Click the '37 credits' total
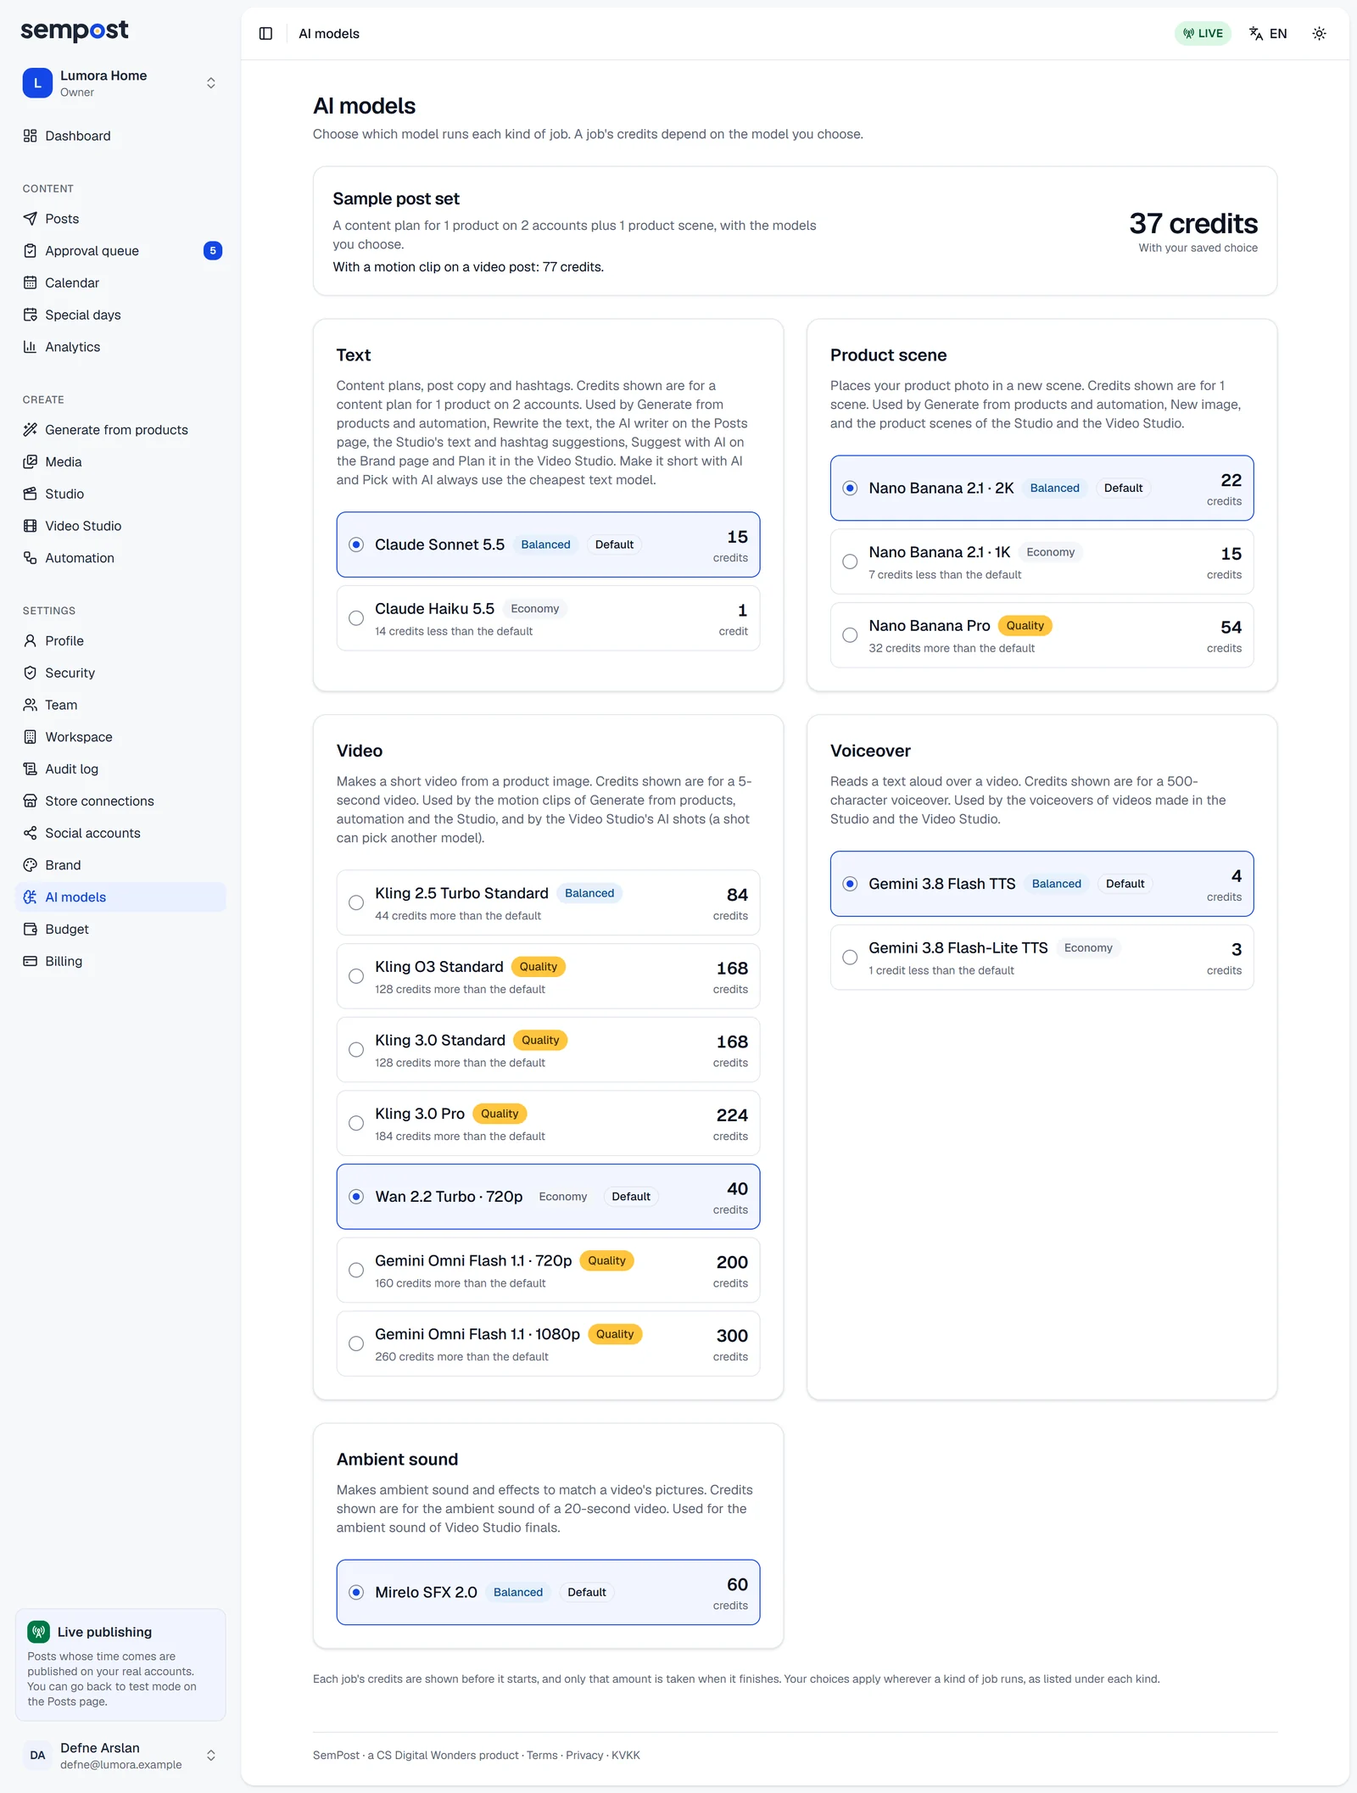 pyautogui.click(x=1193, y=224)
